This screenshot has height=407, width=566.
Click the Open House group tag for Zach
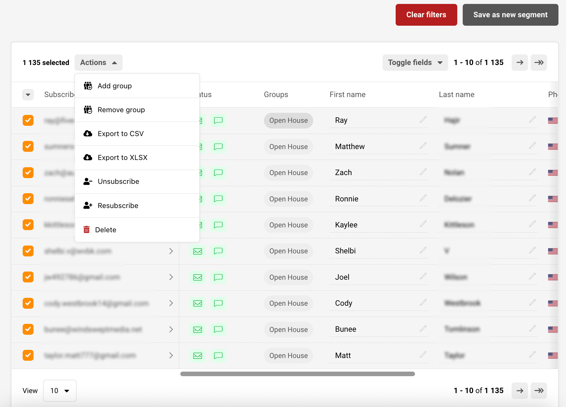[288, 173]
